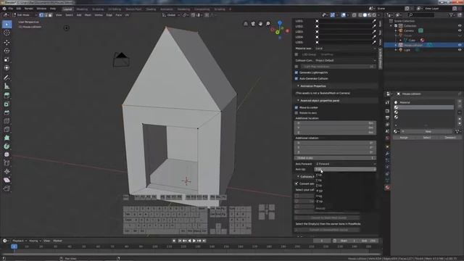Open the Playback dropdown in timeline

point(20,241)
